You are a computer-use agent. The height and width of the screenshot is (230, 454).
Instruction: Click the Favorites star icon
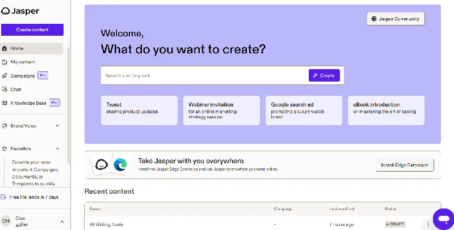tap(5, 148)
